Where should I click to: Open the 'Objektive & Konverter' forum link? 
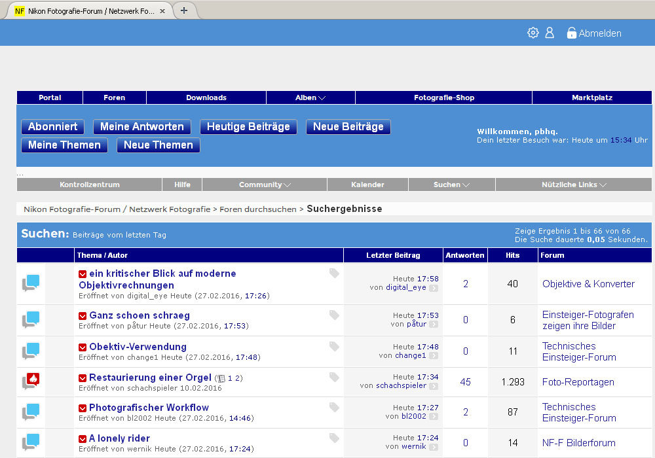tap(588, 284)
